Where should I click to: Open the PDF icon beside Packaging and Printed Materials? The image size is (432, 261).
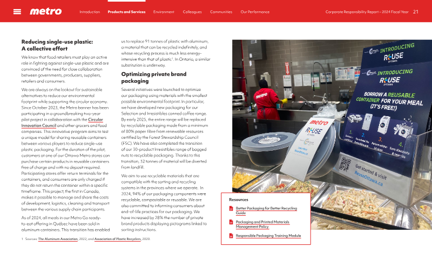coord(231,222)
